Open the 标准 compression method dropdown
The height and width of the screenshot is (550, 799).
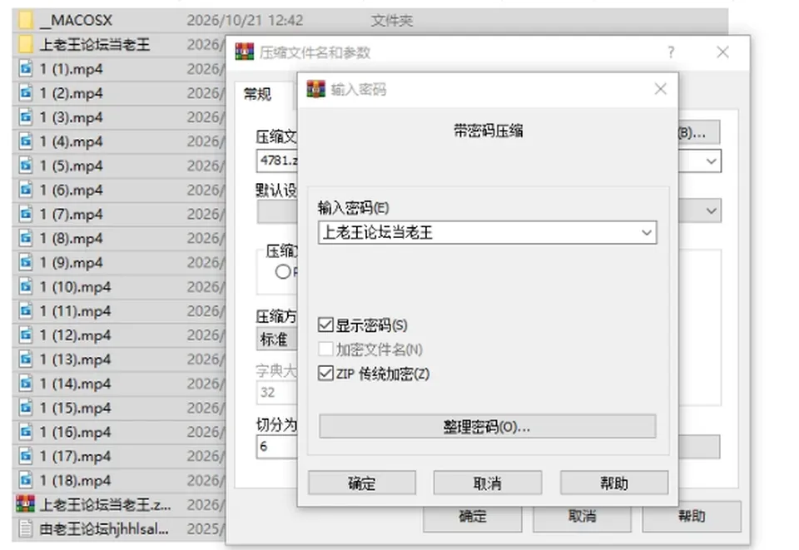coord(276,339)
